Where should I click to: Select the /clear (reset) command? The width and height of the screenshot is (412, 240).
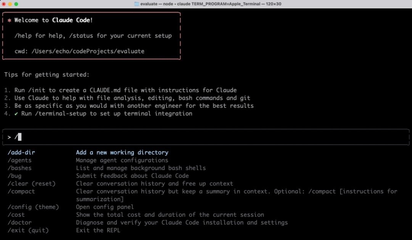pyautogui.click(x=31, y=183)
